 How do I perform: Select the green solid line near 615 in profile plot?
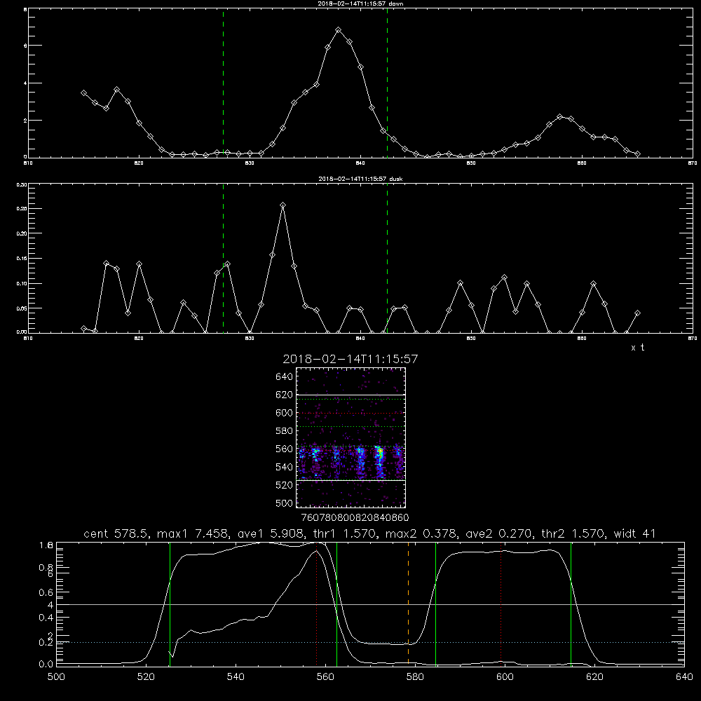(x=571, y=604)
